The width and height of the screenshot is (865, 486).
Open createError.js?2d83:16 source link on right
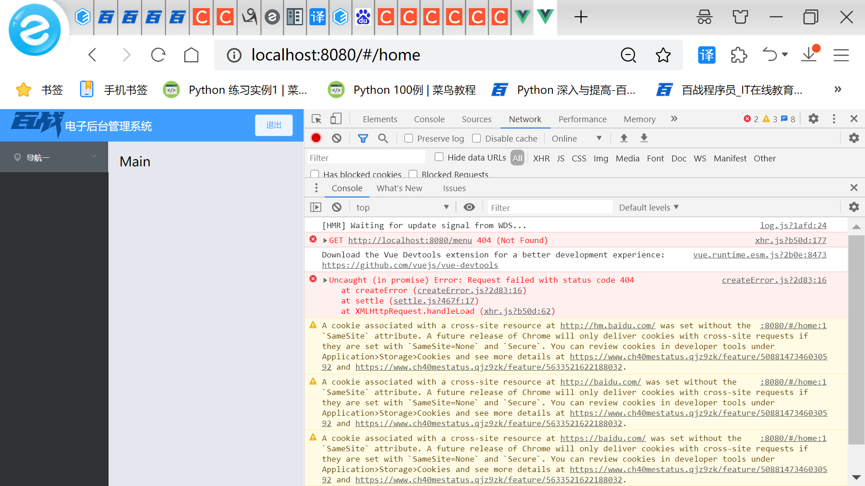click(774, 280)
